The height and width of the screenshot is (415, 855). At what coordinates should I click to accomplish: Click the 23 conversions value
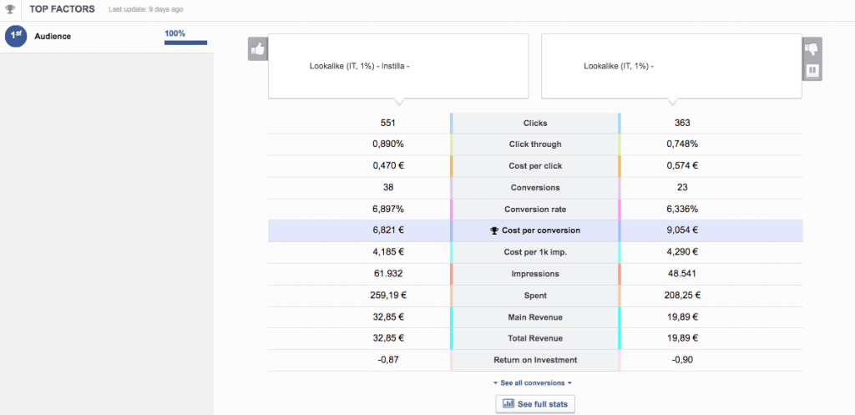pos(681,188)
